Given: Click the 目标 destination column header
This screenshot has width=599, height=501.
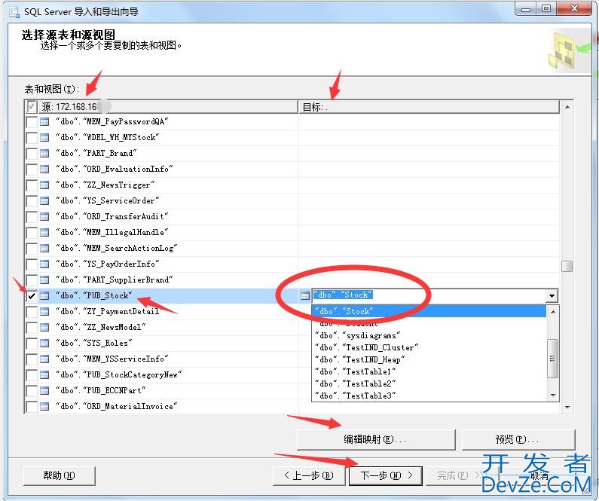Looking at the screenshot, I should point(429,107).
